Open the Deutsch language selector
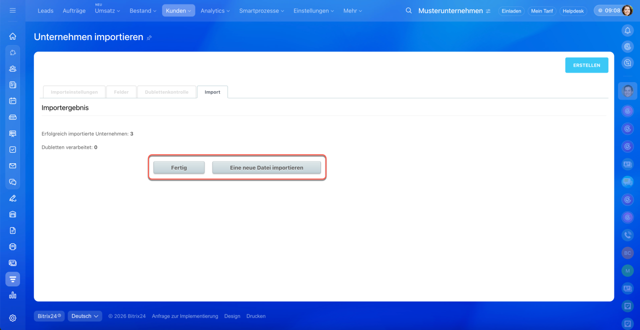Image resolution: width=640 pixels, height=330 pixels. pos(84,316)
